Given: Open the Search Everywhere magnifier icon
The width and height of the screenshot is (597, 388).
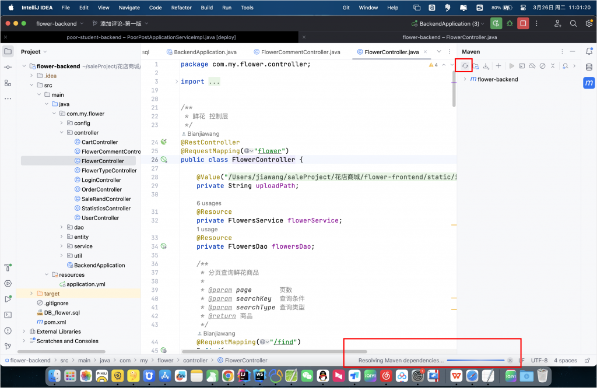Looking at the screenshot, I should pyautogui.click(x=572, y=23).
